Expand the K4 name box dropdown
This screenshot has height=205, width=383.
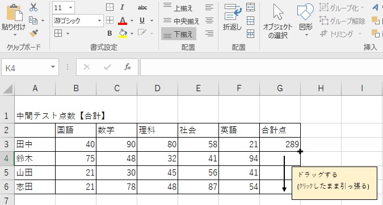(53, 67)
